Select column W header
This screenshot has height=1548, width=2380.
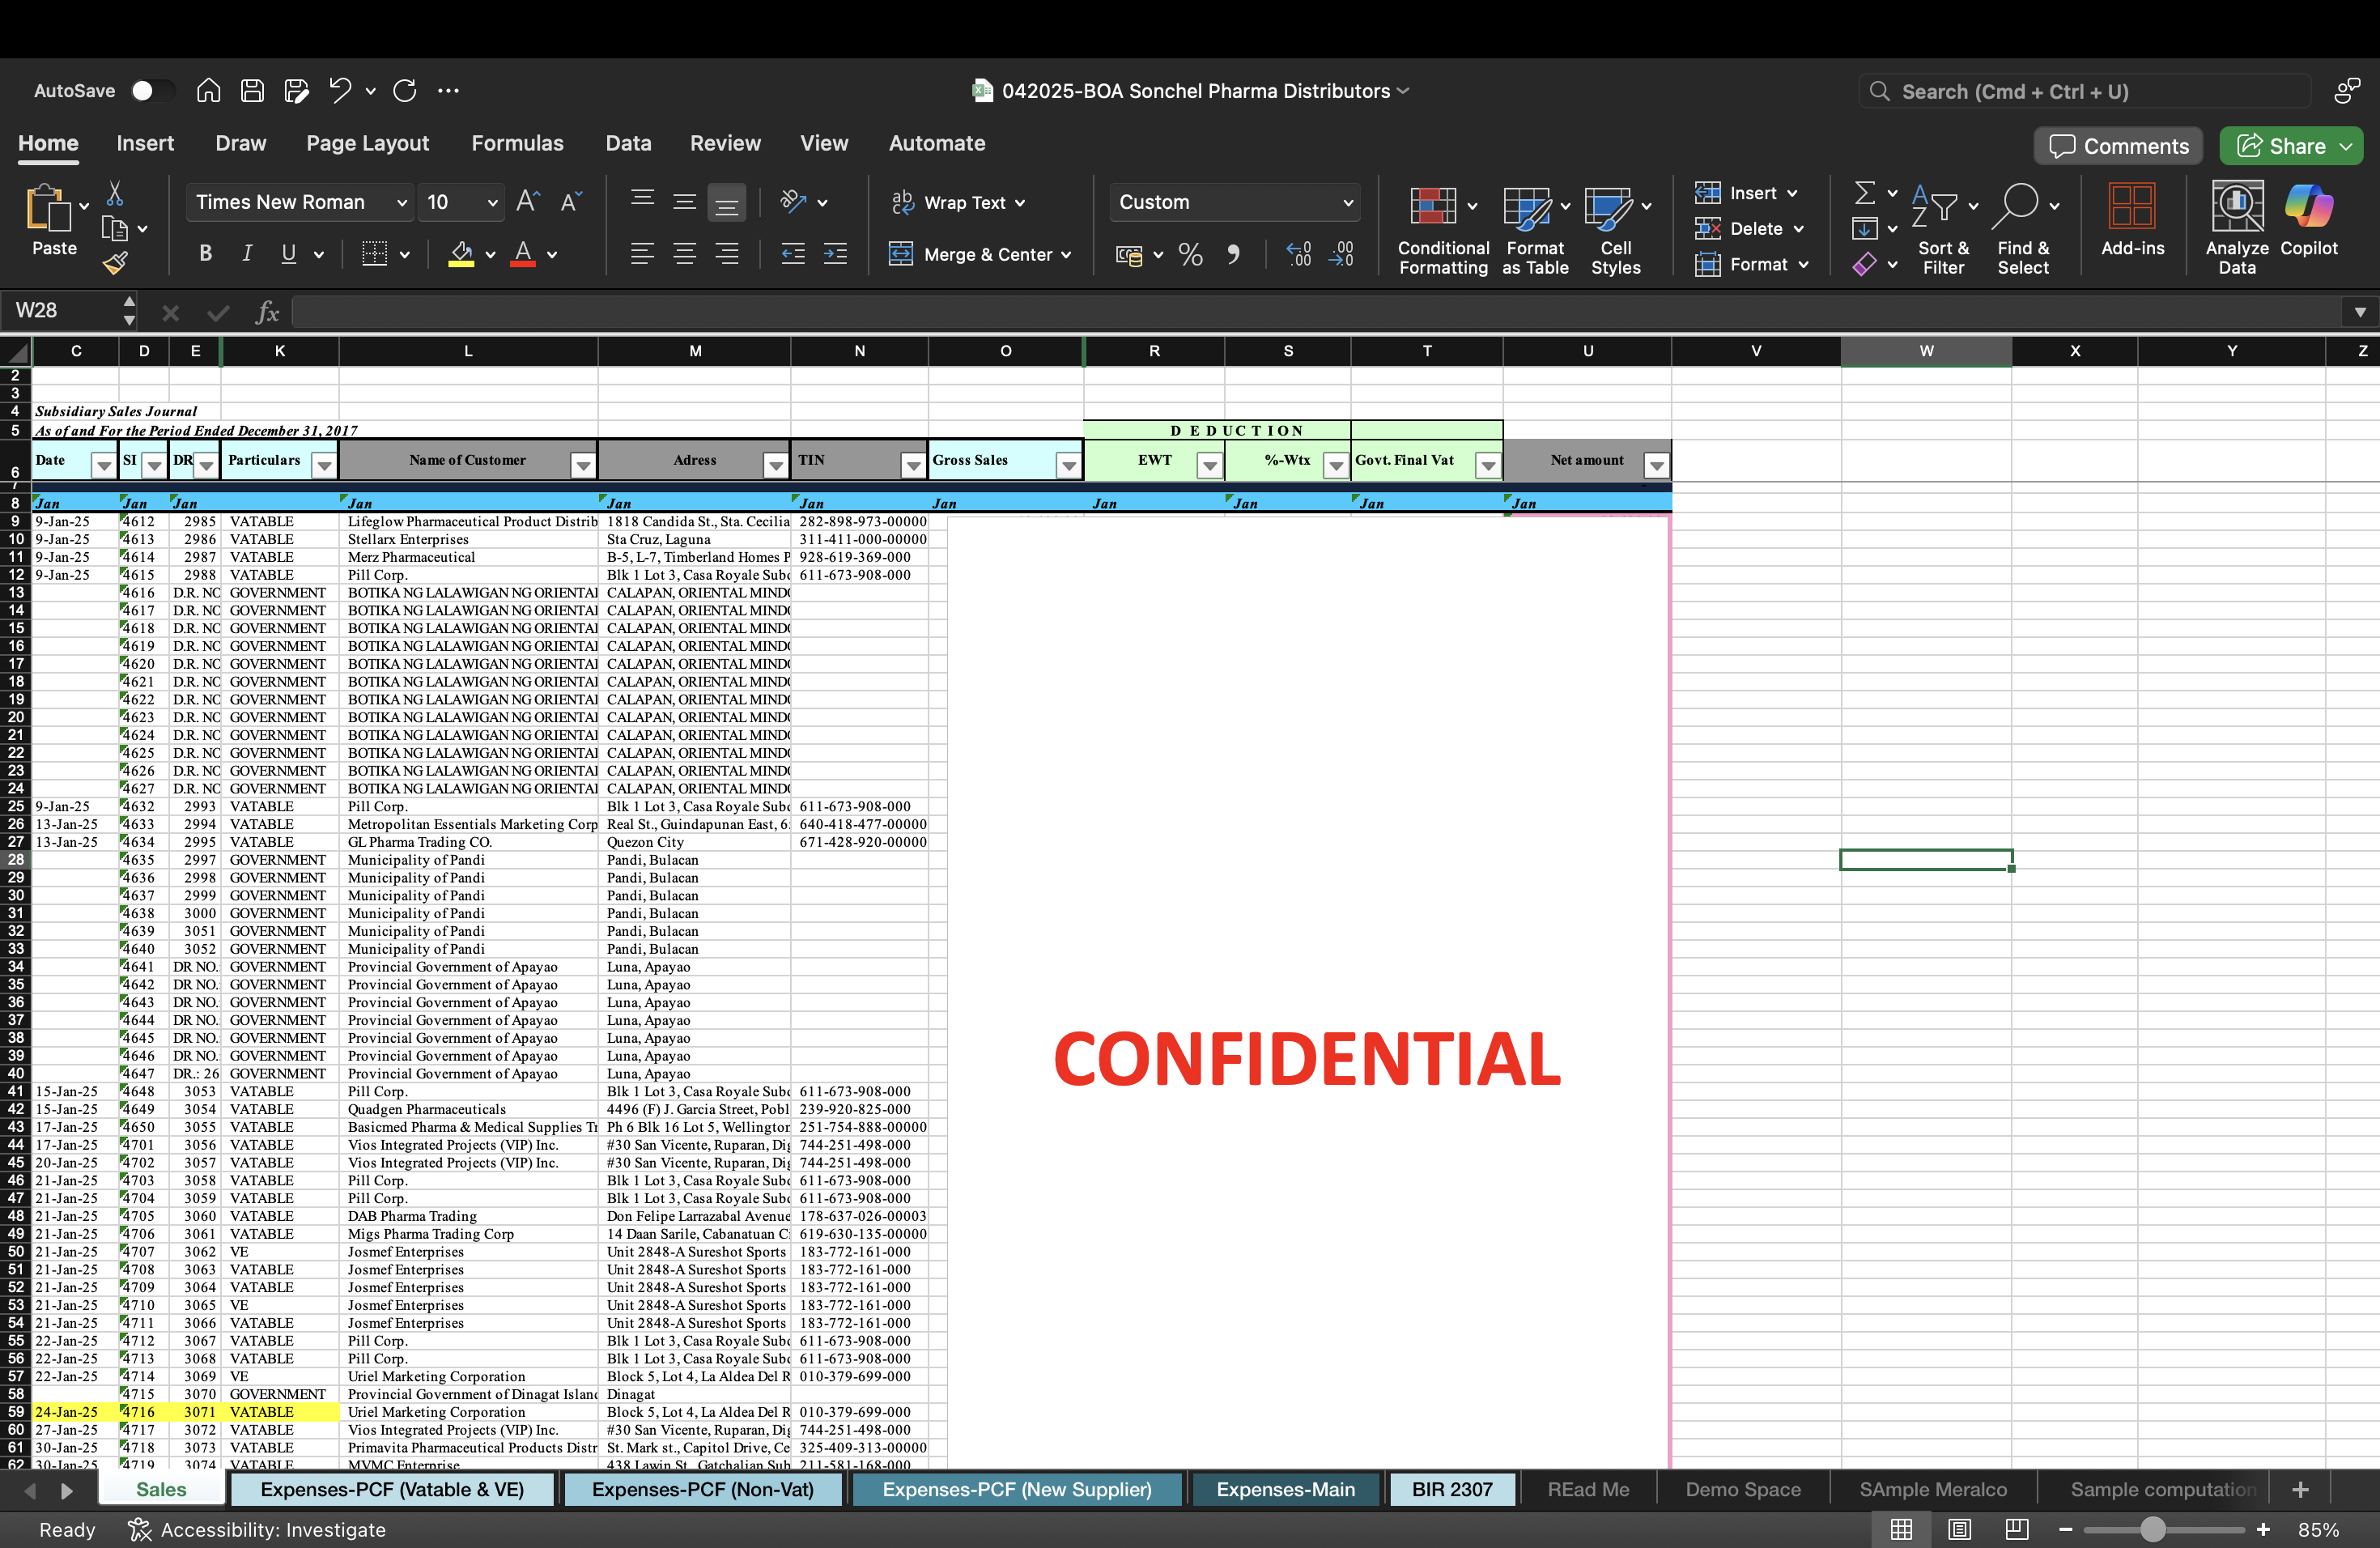pyautogui.click(x=1926, y=351)
